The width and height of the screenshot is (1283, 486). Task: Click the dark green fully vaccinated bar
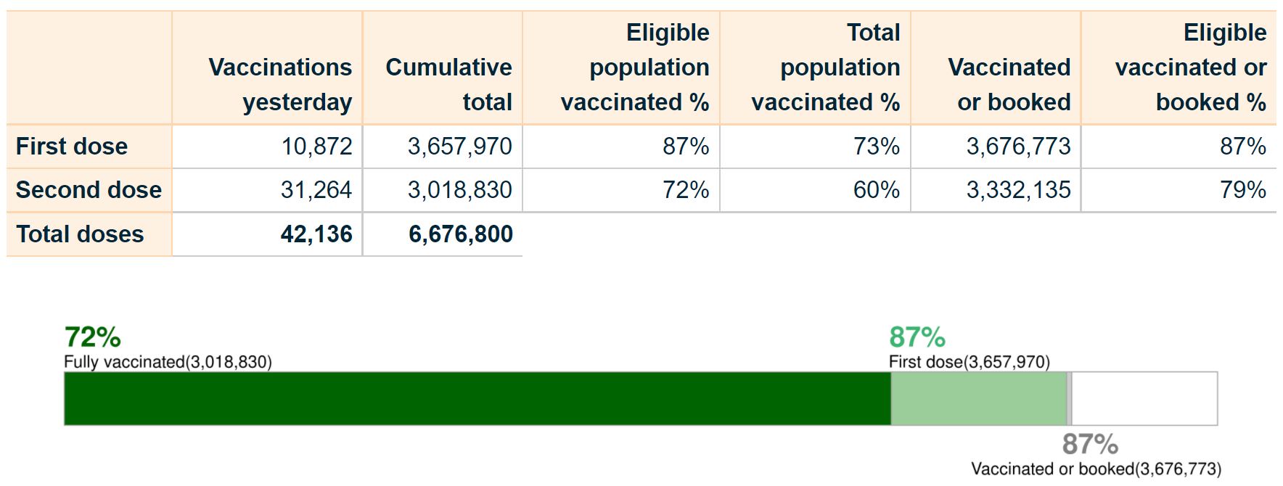point(477,398)
